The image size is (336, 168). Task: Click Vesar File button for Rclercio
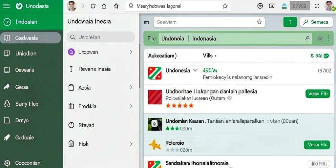click(x=318, y=145)
